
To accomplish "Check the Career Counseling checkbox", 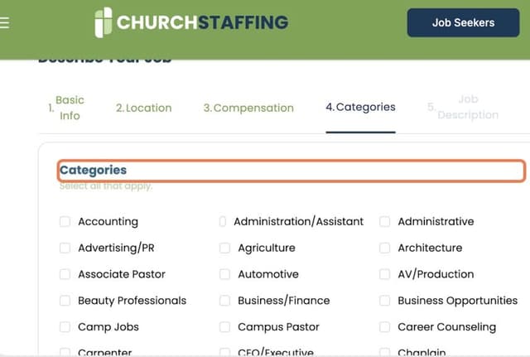I will (385, 327).
